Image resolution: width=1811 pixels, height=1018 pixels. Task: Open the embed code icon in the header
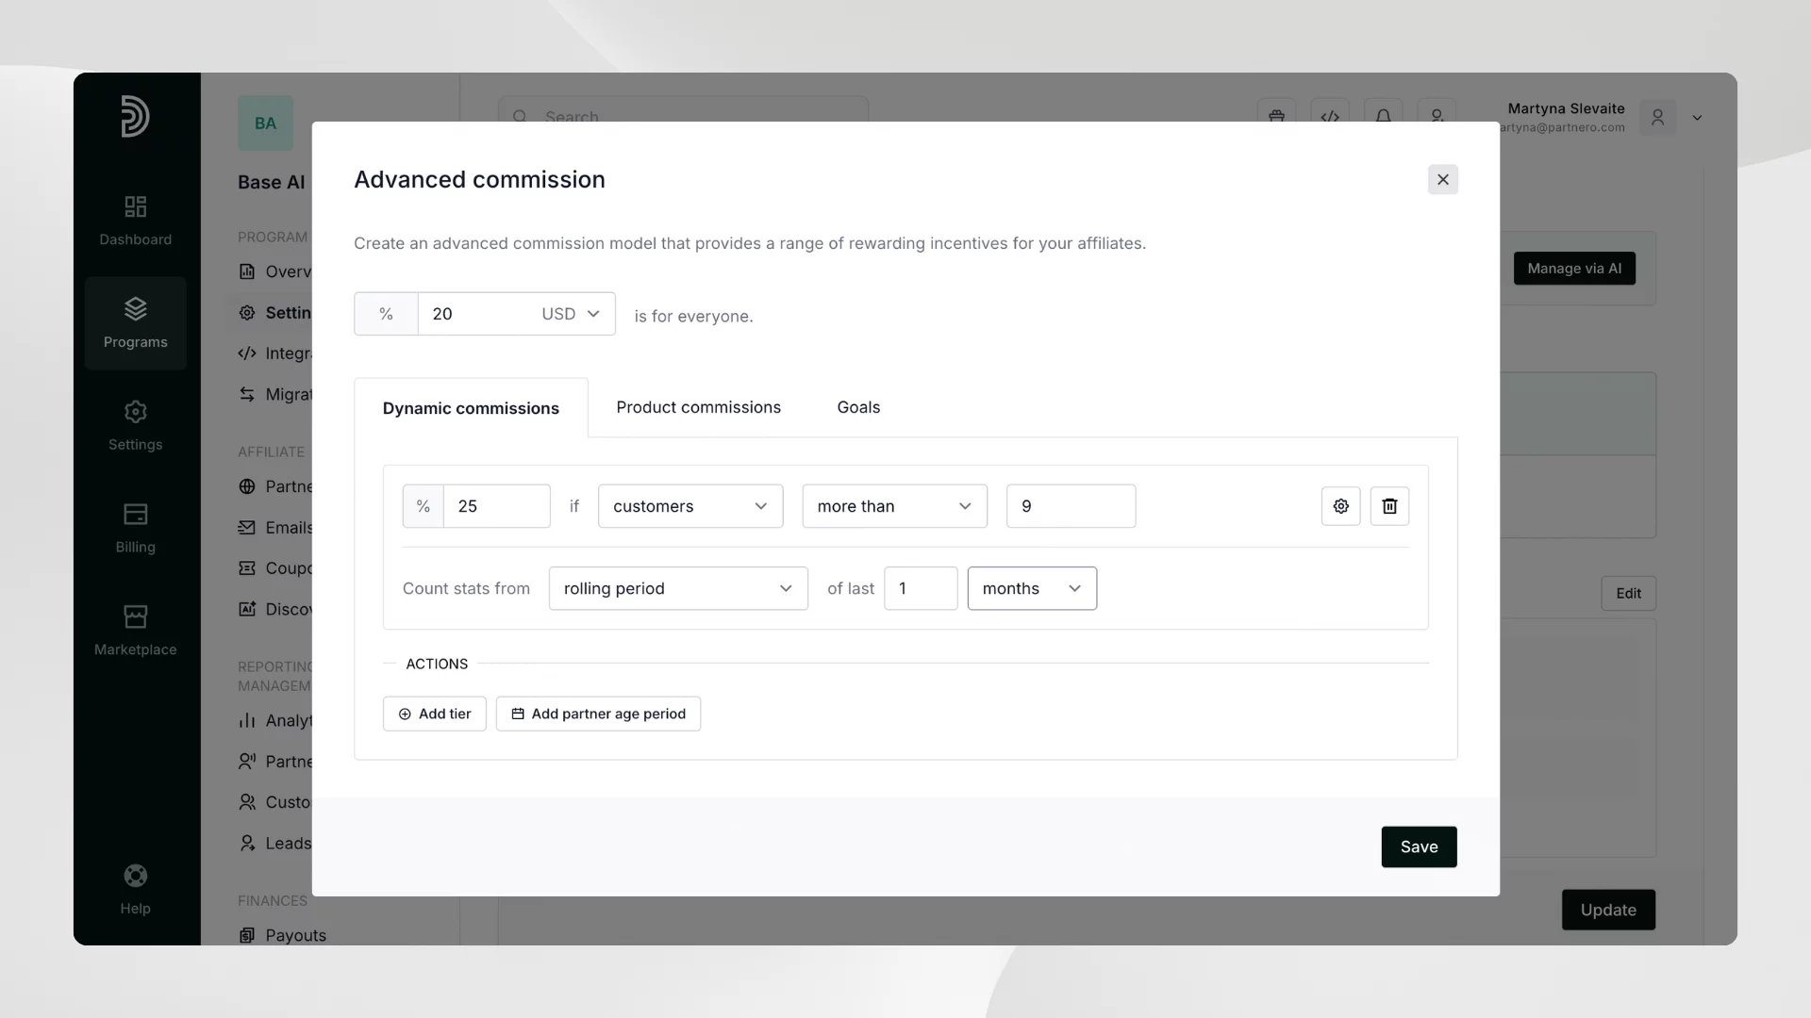click(x=1330, y=115)
